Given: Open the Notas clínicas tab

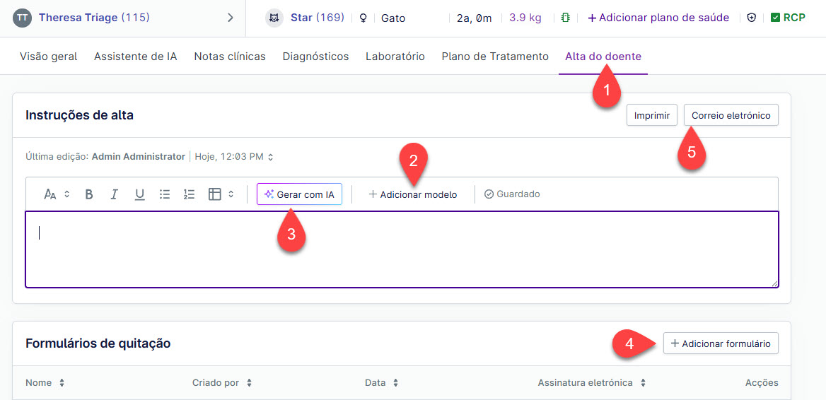Looking at the screenshot, I should point(230,57).
